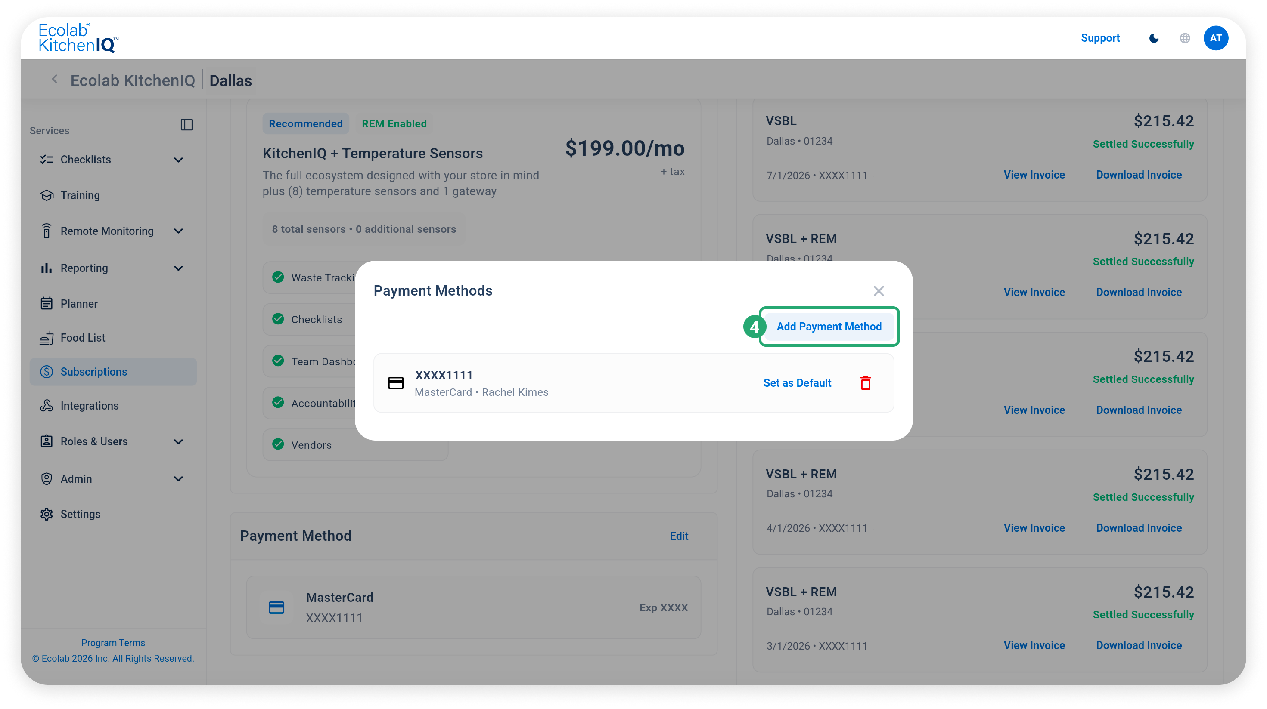Click 'MasterCard • Rachel Kimes' text

click(x=481, y=393)
